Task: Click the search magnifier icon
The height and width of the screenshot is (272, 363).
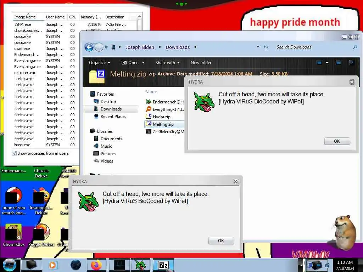Action: [354, 47]
